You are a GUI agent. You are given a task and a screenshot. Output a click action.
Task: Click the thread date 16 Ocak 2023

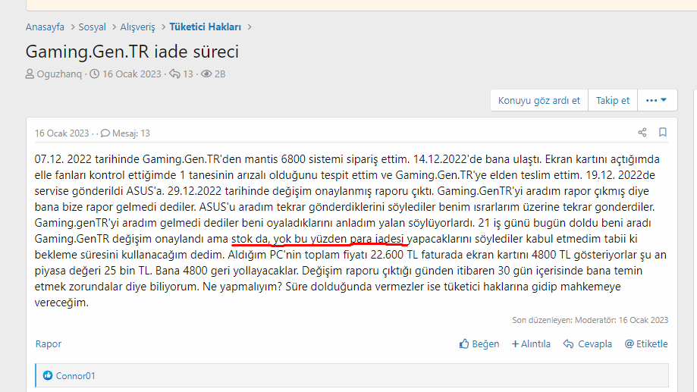(x=131, y=74)
